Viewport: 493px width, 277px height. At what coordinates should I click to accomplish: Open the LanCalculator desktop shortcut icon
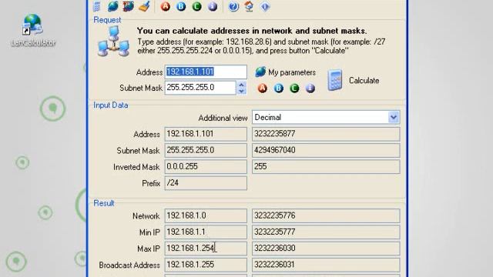[32, 31]
